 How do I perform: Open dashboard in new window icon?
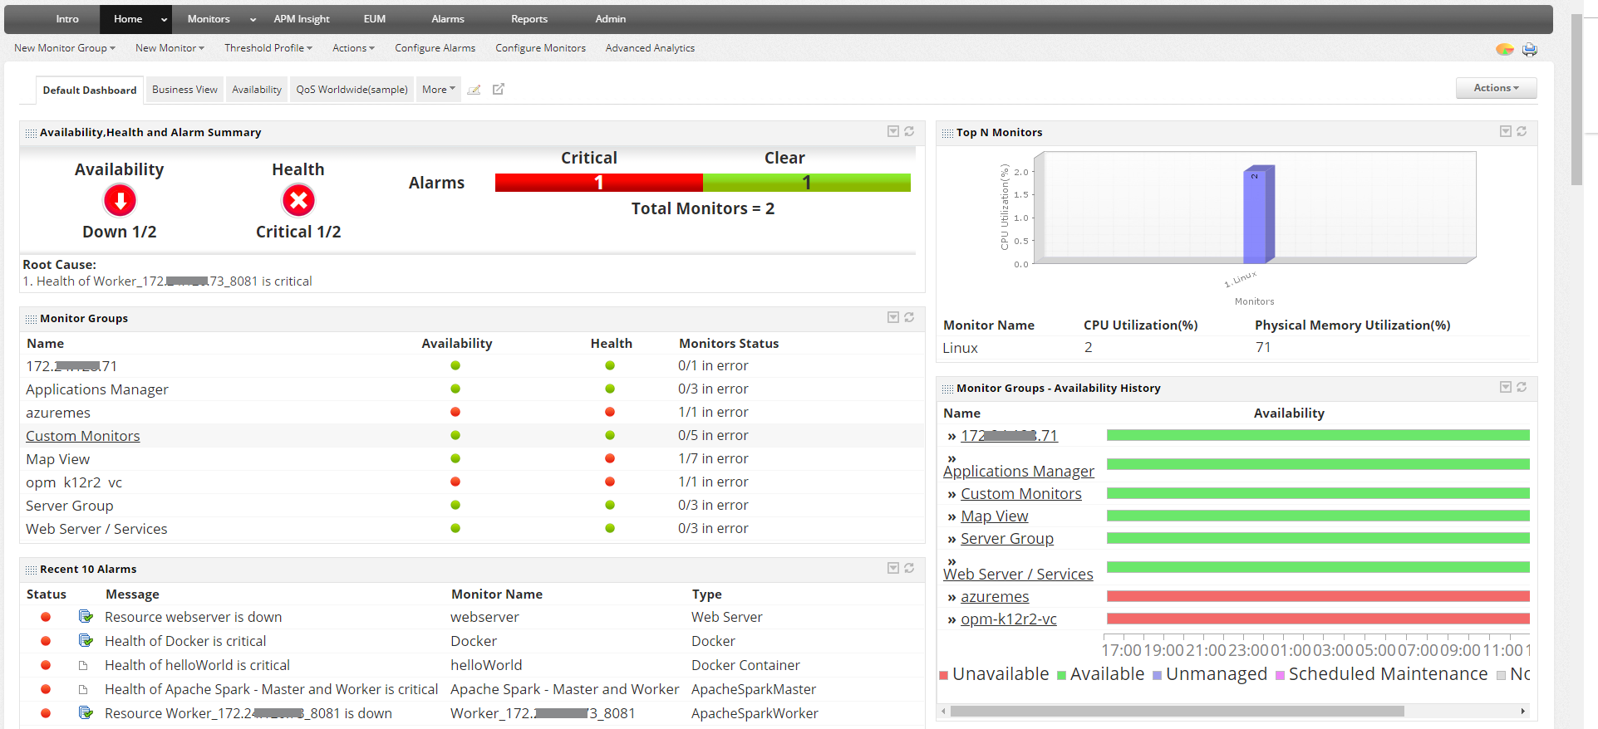click(x=499, y=89)
